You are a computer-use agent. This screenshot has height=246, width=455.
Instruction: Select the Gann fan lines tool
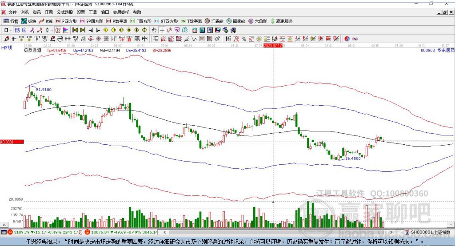coord(164,39)
